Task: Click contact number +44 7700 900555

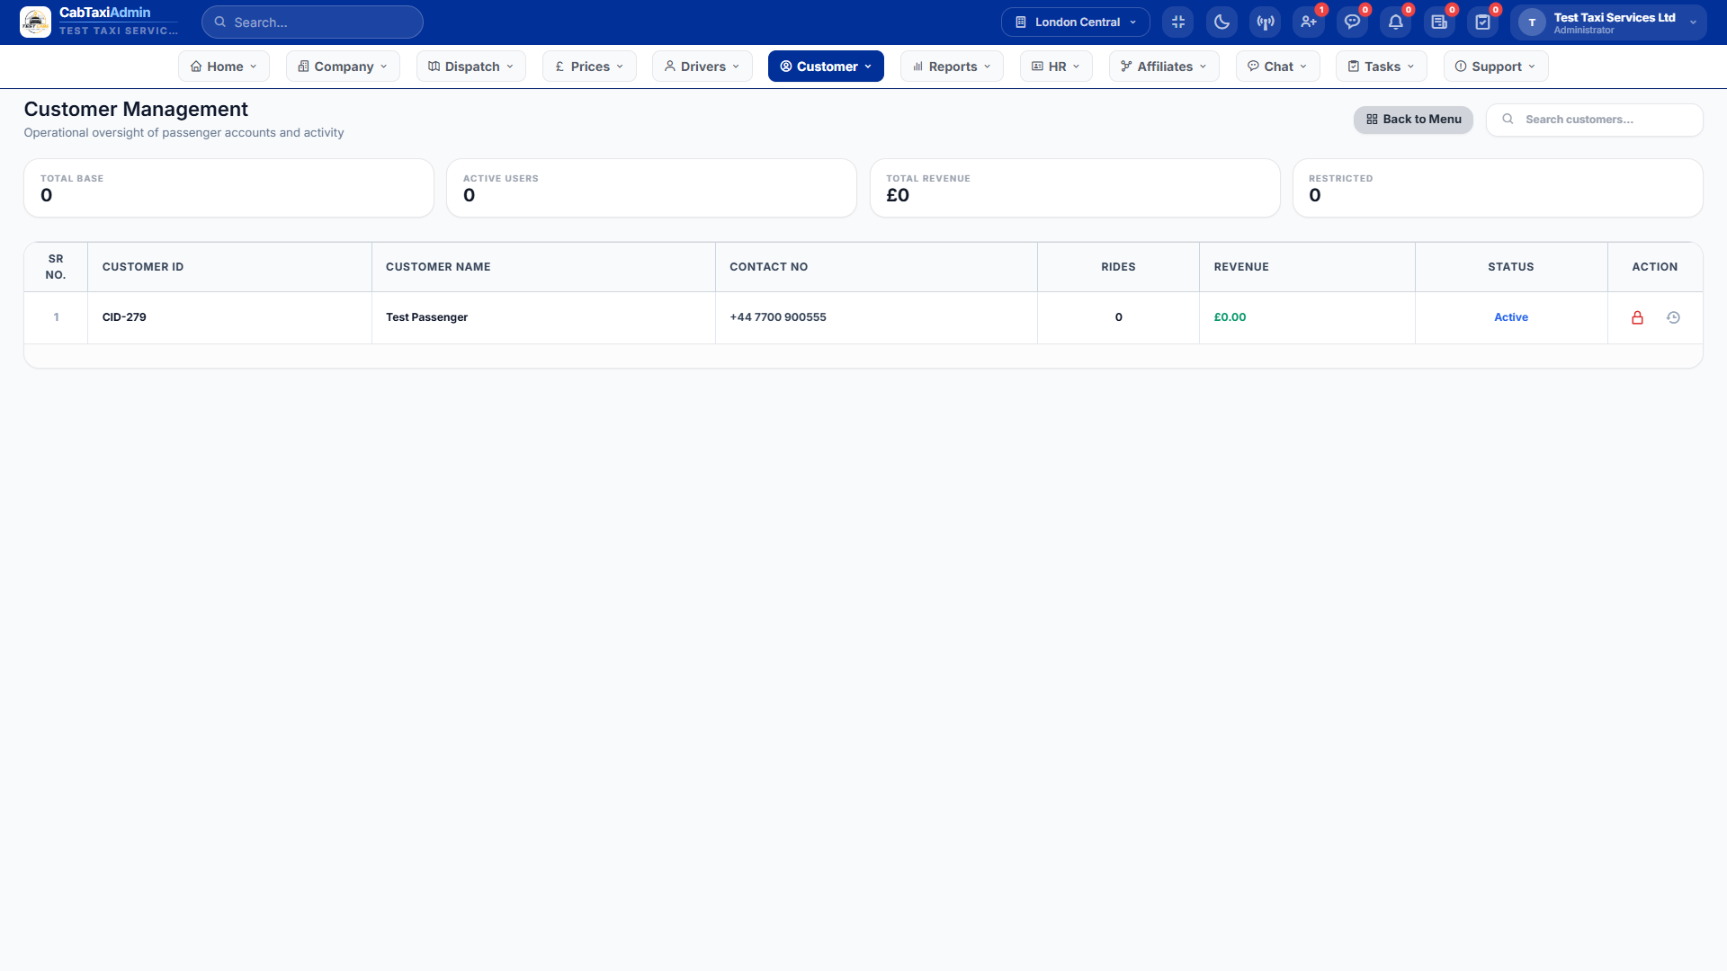Action: coord(778,317)
